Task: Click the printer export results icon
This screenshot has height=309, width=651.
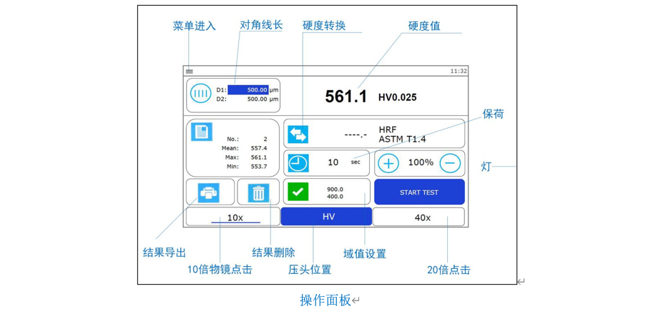Action: click(209, 192)
